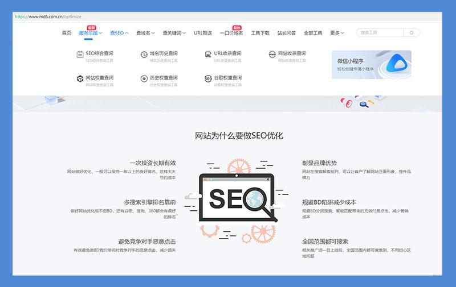Viewport: 456px width, 287px height.
Task: Click the 网站收录查询 www icon
Action: point(272,55)
